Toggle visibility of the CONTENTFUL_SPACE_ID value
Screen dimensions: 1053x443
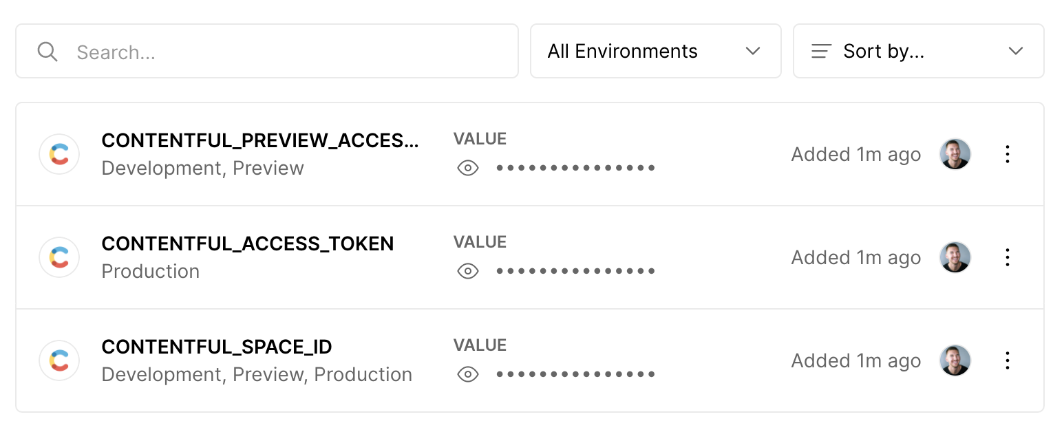[x=469, y=374]
